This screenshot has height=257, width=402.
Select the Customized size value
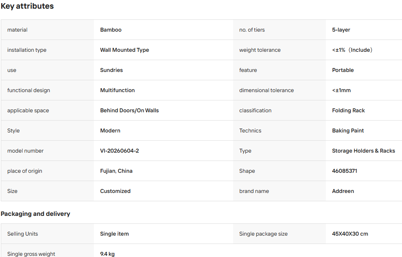tap(115, 191)
